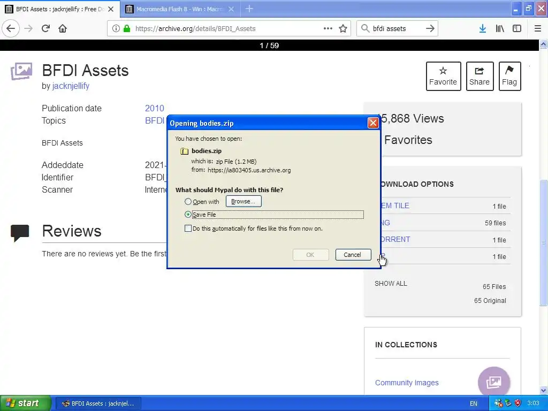
Task: Open the Windows start menu
Action: pyautogui.click(x=26, y=404)
